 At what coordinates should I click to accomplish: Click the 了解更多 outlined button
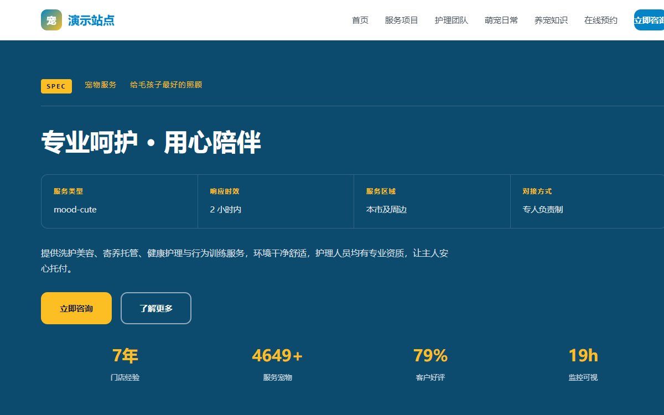pos(156,308)
